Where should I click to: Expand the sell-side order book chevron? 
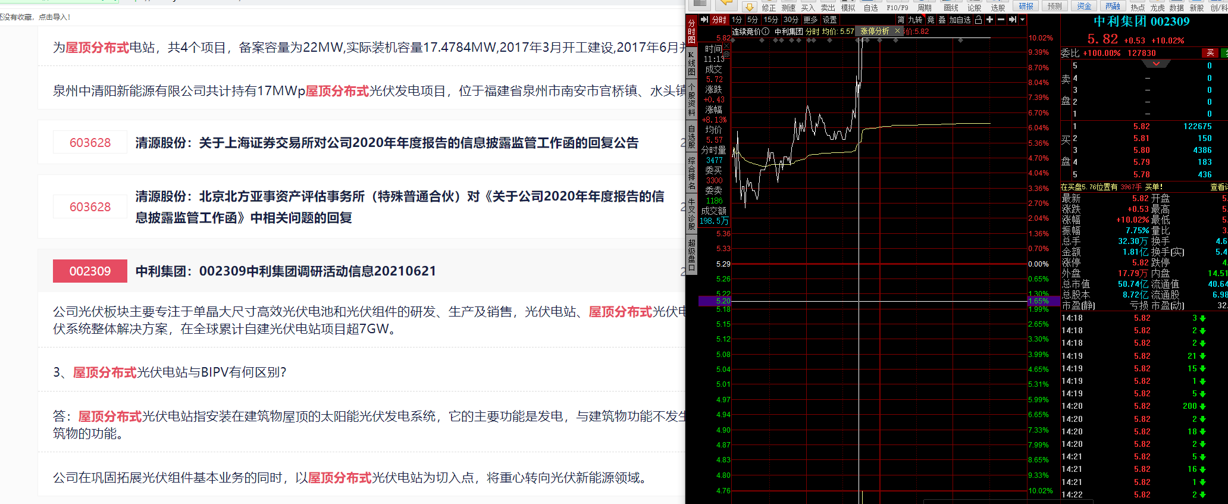(x=1156, y=64)
